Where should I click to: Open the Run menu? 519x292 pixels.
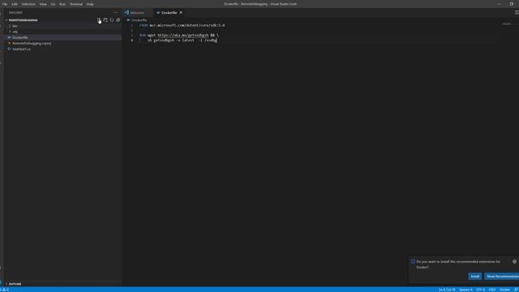coord(62,4)
